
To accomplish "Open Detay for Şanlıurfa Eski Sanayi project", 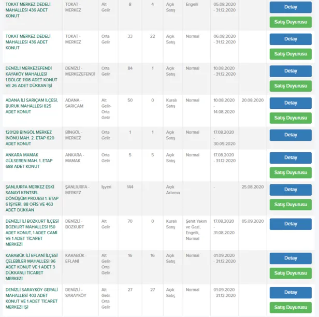I will point(291,190).
